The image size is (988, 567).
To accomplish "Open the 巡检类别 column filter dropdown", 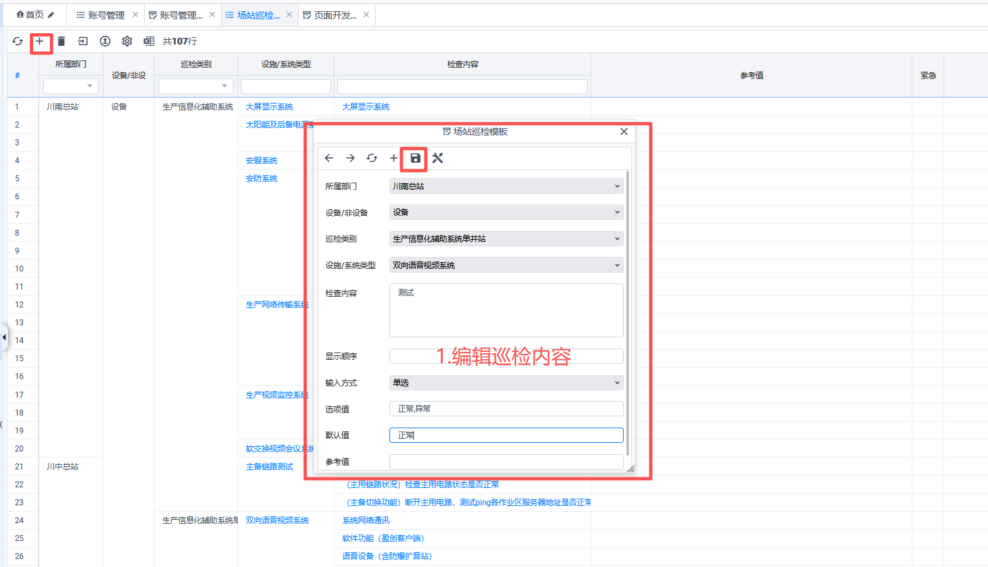I will point(196,86).
